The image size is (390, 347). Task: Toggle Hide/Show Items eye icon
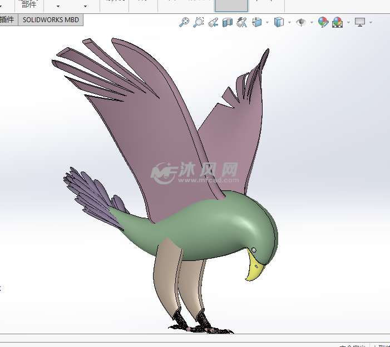[301, 22]
